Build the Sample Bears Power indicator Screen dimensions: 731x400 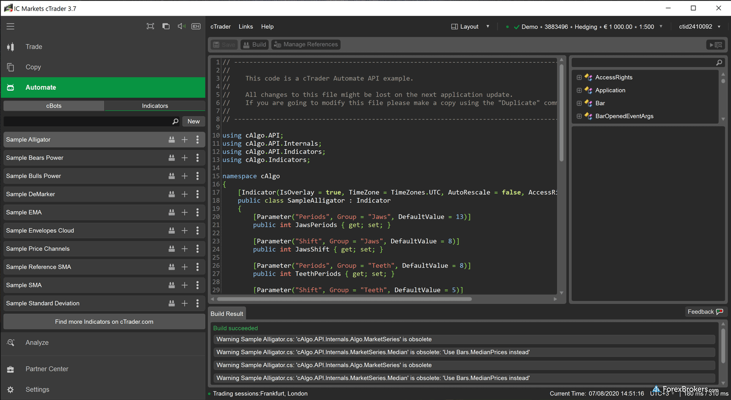click(172, 158)
